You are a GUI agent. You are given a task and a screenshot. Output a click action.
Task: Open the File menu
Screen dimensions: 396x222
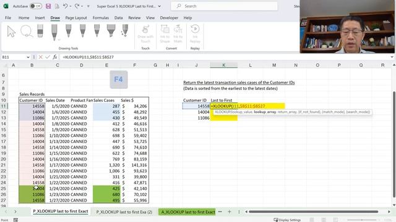click(x=8, y=18)
